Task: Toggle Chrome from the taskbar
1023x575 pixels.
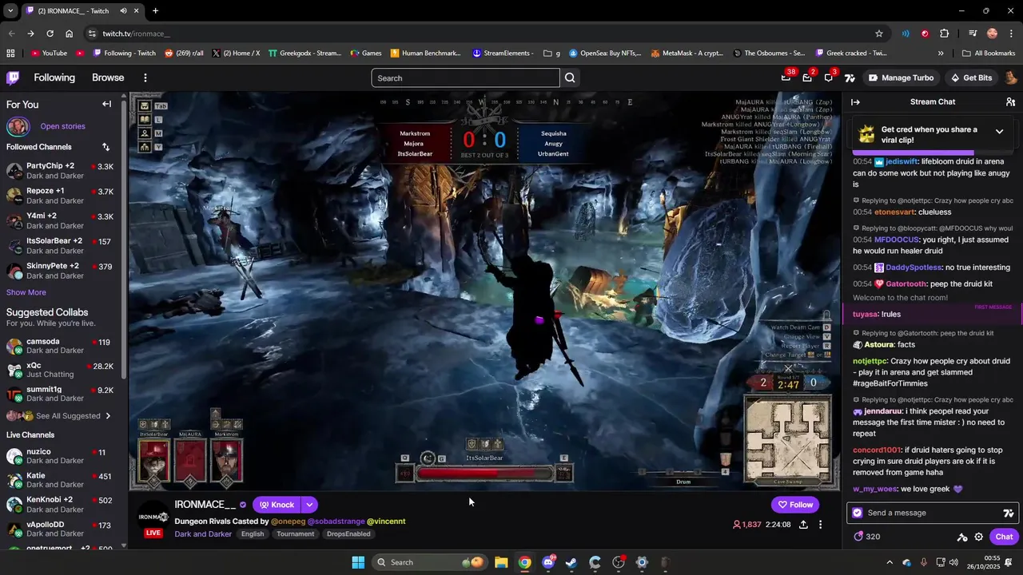Action: tap(524, 562)
